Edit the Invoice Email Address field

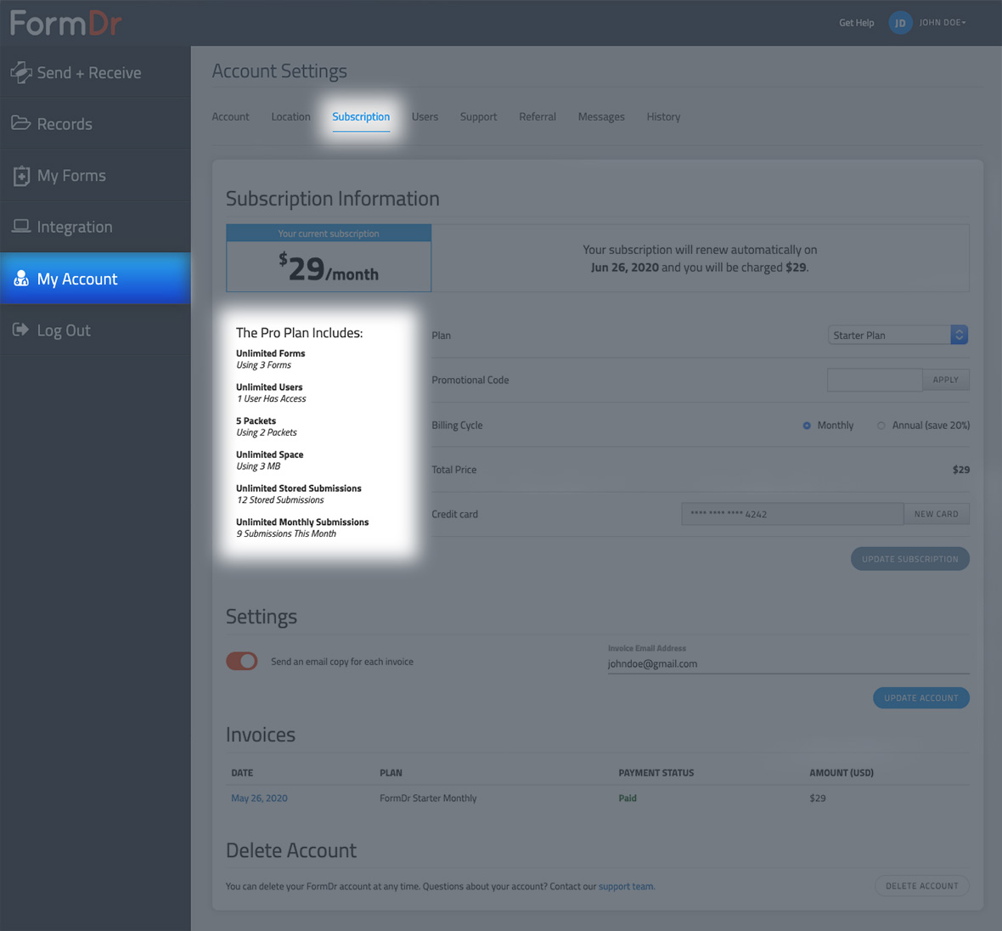(788, 663)
